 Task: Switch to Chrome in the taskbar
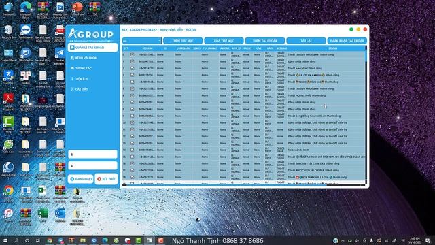(50, 240)
